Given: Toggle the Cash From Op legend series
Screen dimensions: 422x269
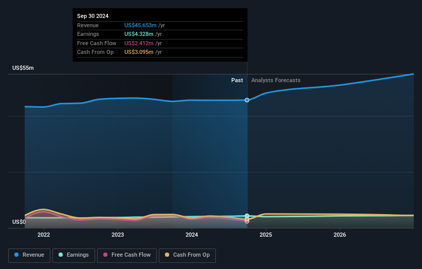Looking at the screenshot, I should [187, 255].
